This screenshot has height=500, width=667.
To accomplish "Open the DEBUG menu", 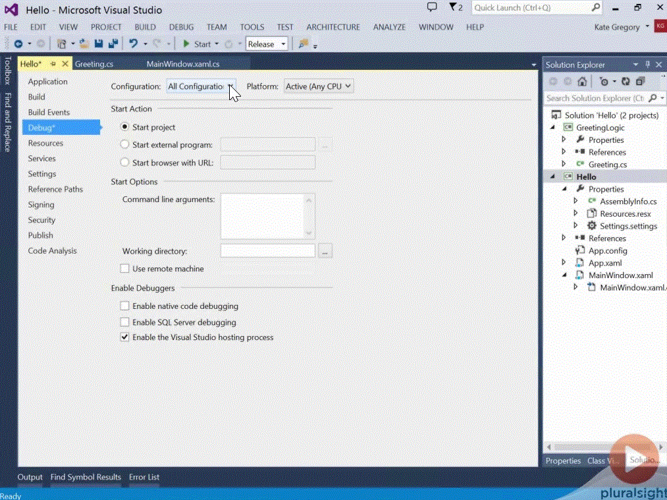I will point(181,27).
